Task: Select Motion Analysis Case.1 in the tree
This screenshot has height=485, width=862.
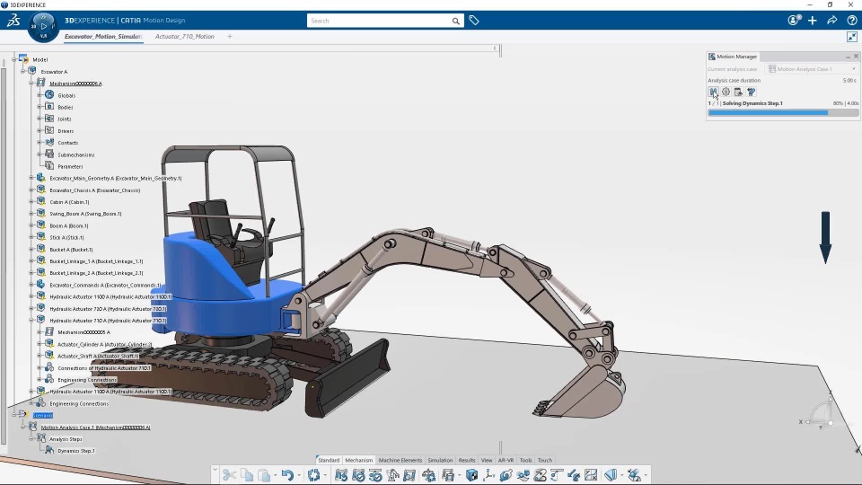Action: (95, 428)
